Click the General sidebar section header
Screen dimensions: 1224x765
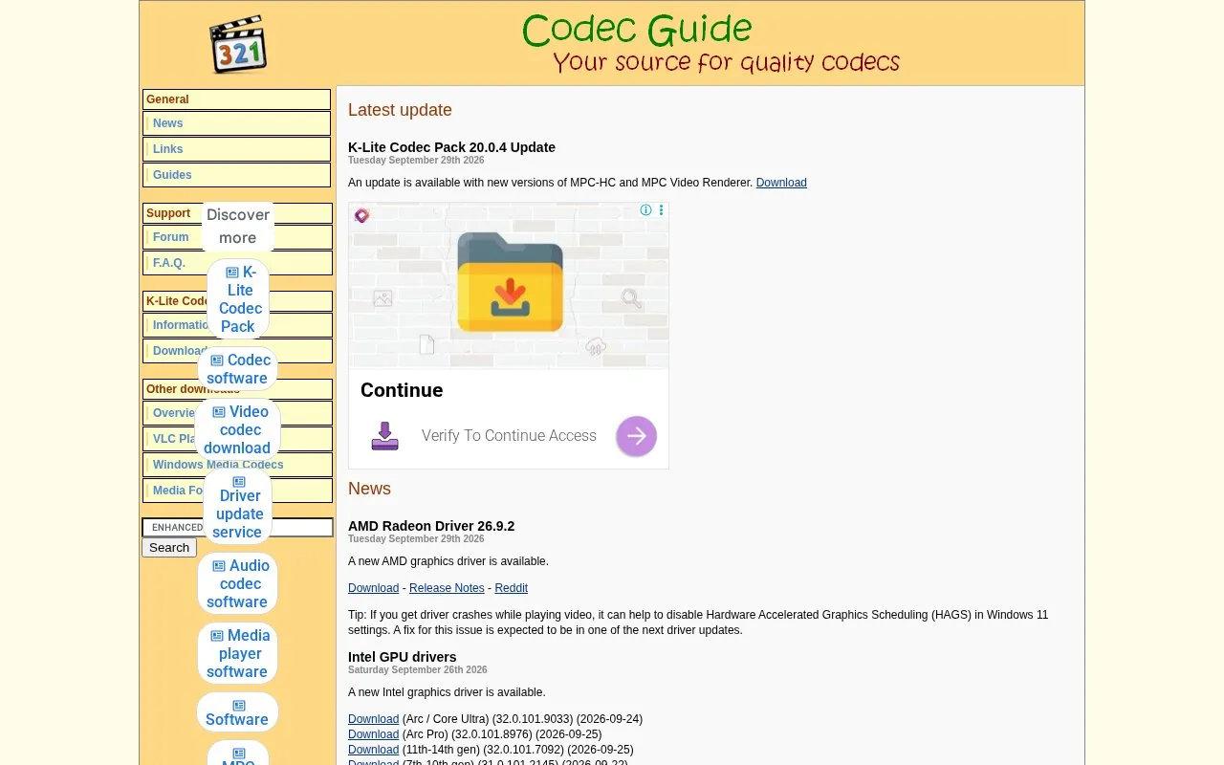coord(237,99)
